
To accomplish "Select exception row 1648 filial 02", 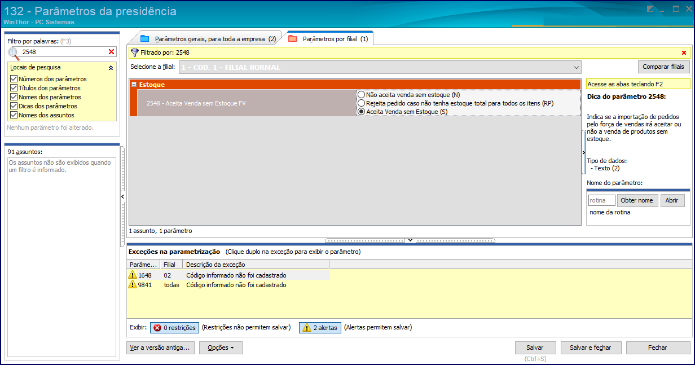I will tap(228, 275).
